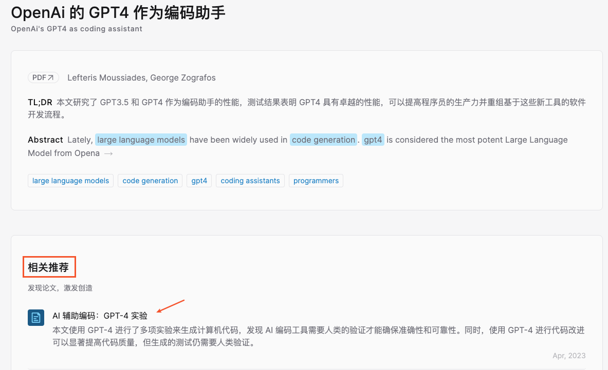The height and width of the screenshot is (370, 608).
Task: Click author names Lefteris Moussiades, George Zografos
Action: pyautogui.click(x=141, y=78)
